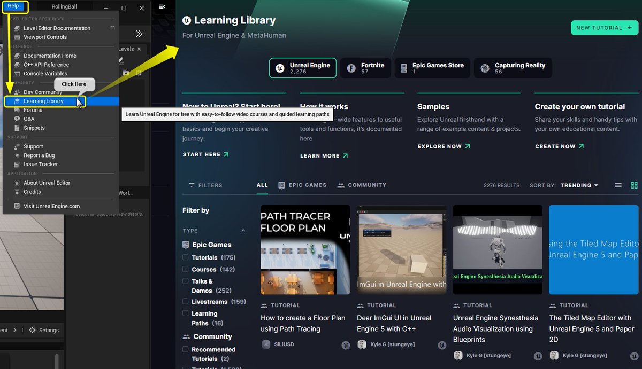Click the Epic Games shield icon in Filter by
The image size is (642, 369).
click(x=186, y=245)
